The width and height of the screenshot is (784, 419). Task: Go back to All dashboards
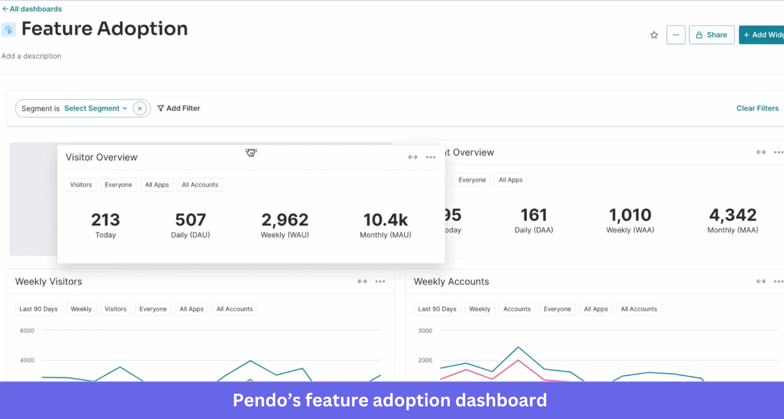[32, 9]
